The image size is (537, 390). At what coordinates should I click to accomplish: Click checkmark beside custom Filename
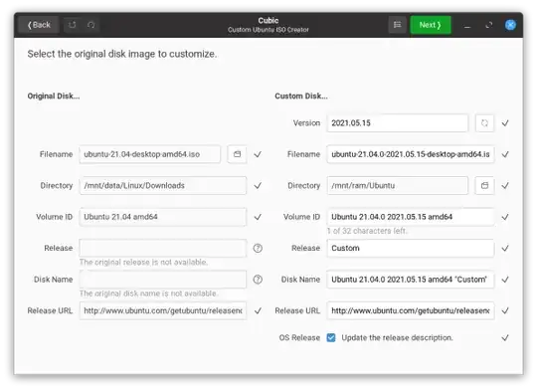pyautogui.click(x=505, y=154)
